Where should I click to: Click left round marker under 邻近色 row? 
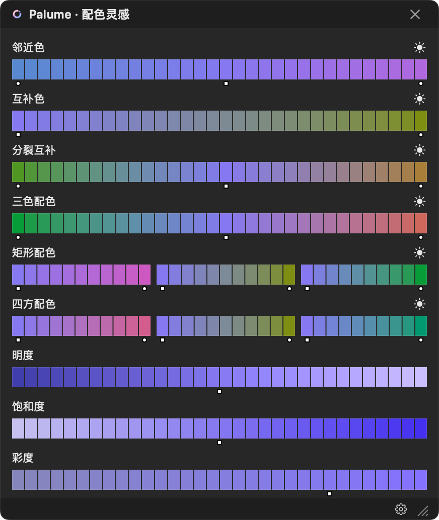pos(18,83)
